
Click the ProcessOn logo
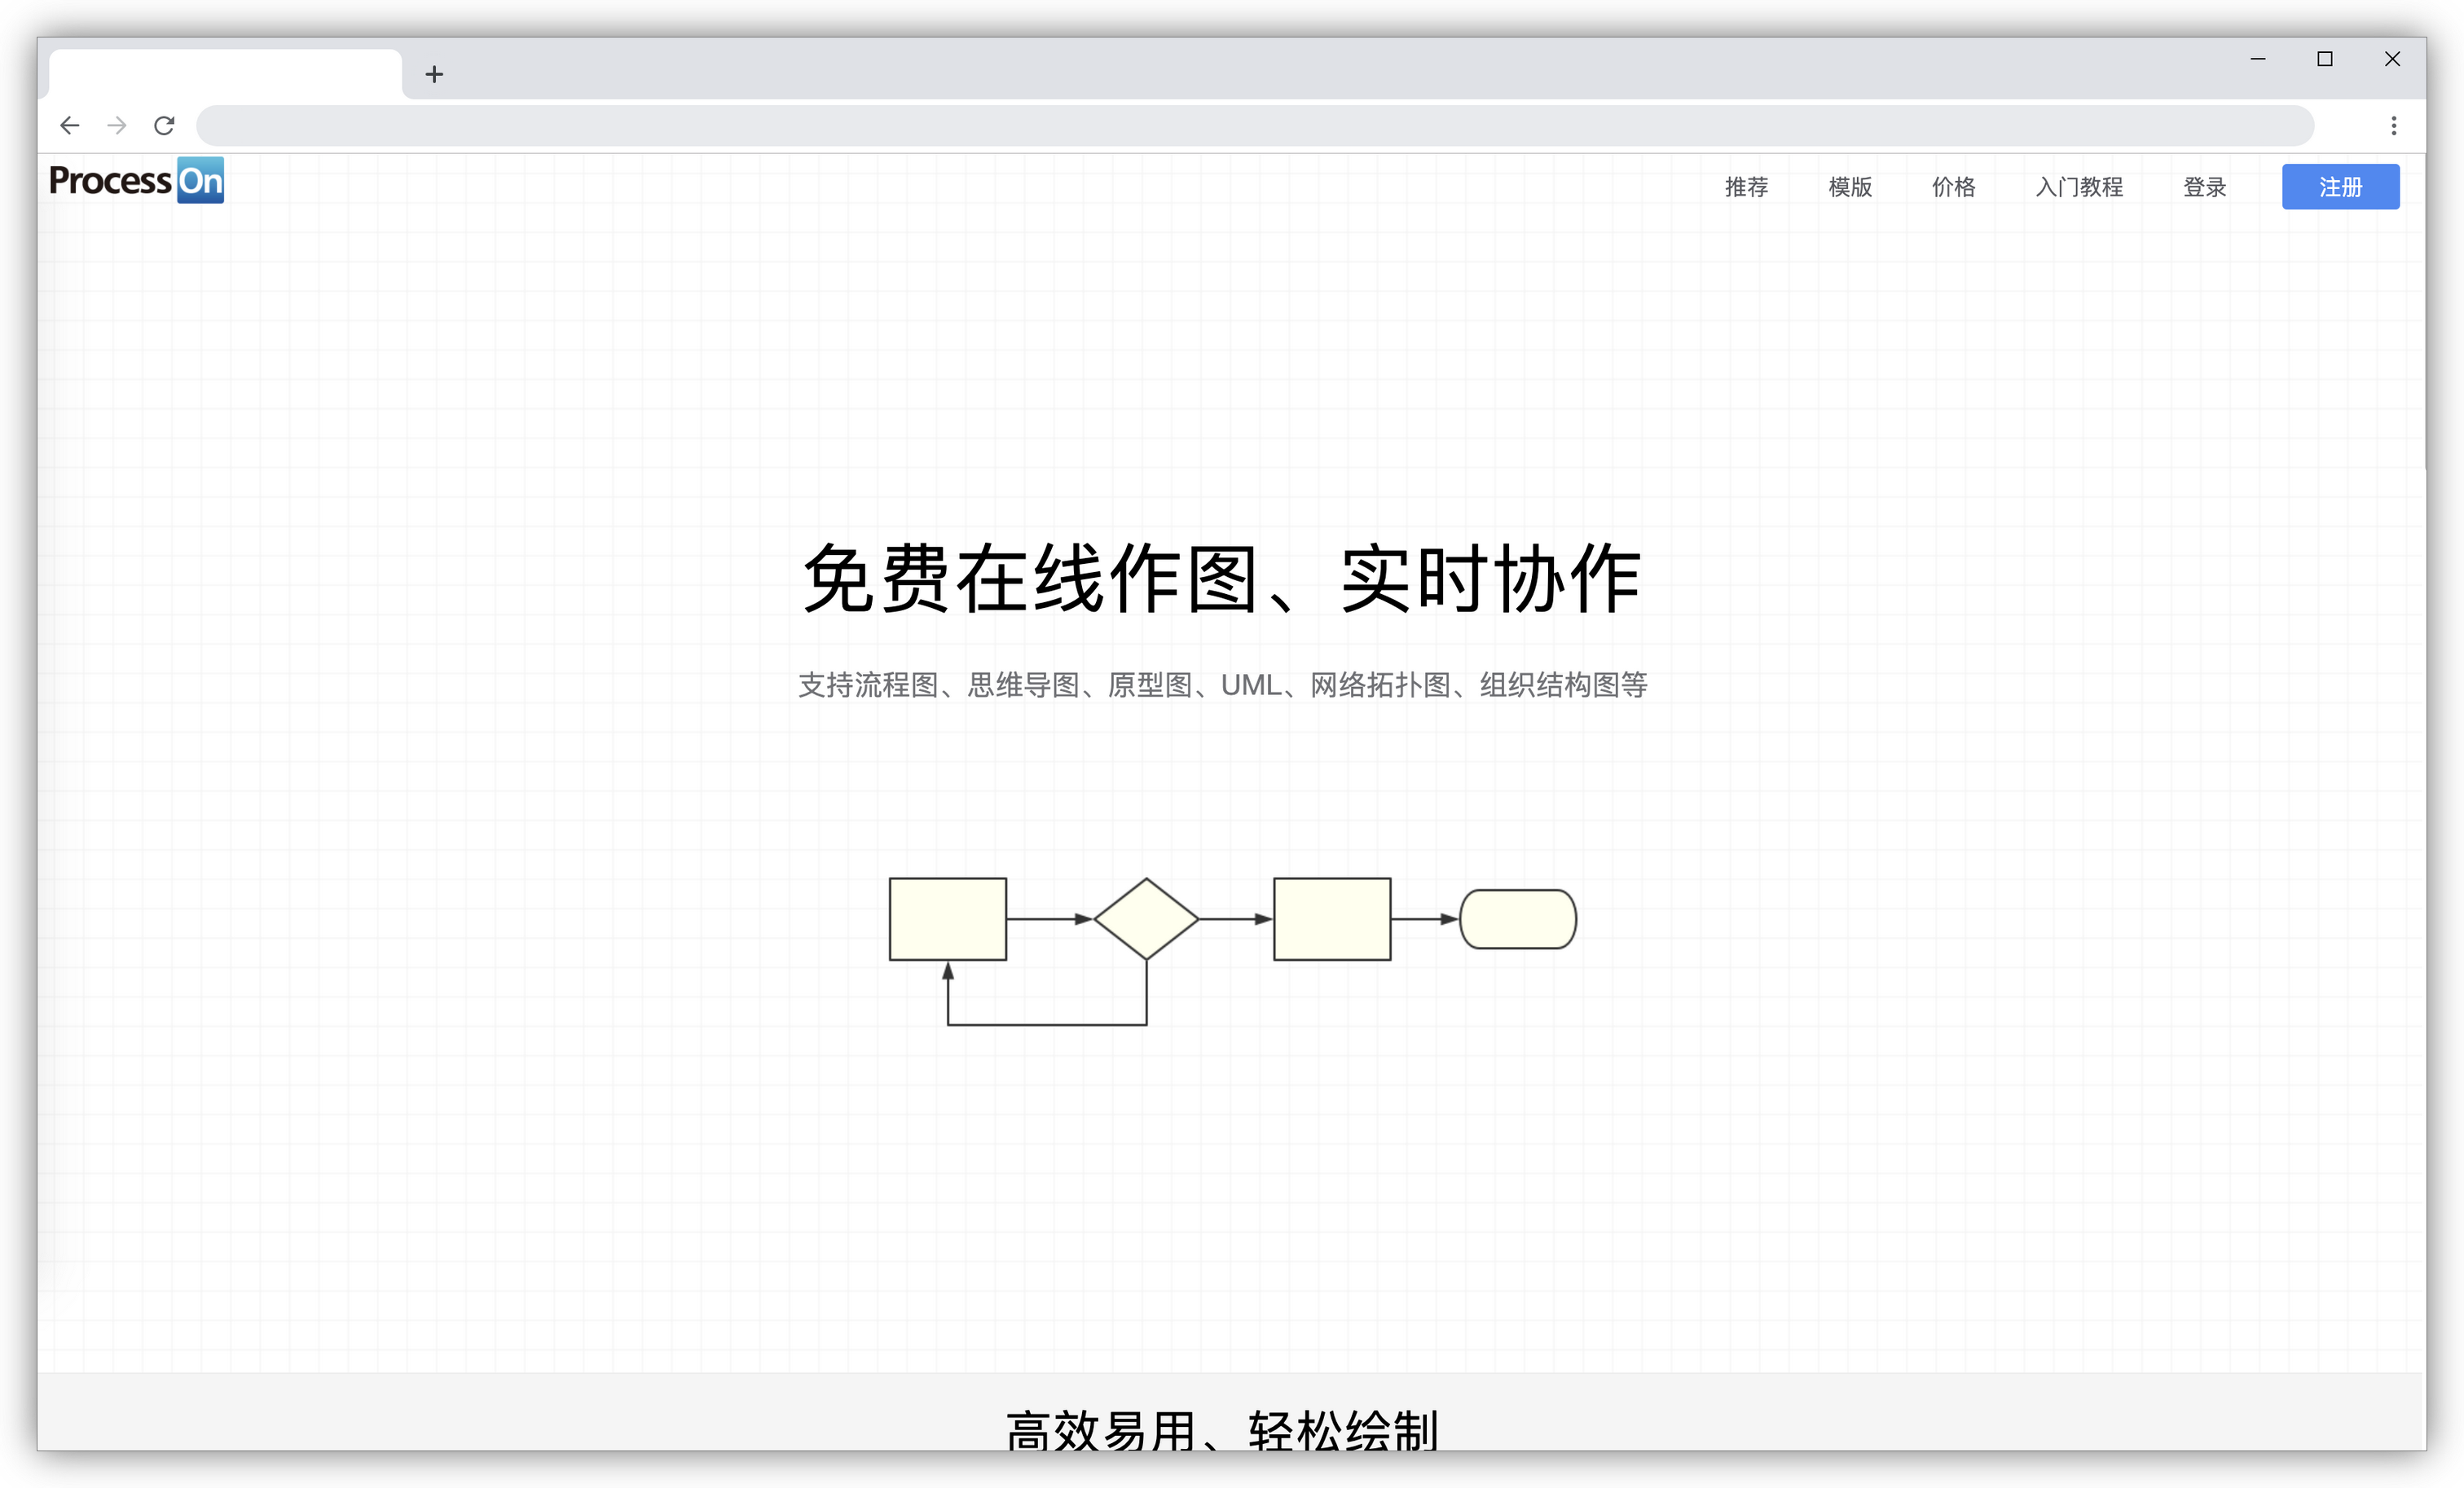[x=136, y=181]
